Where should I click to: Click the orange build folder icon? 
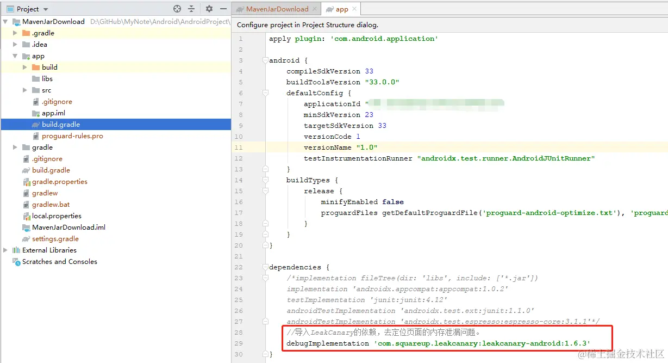tap(36, 67)
